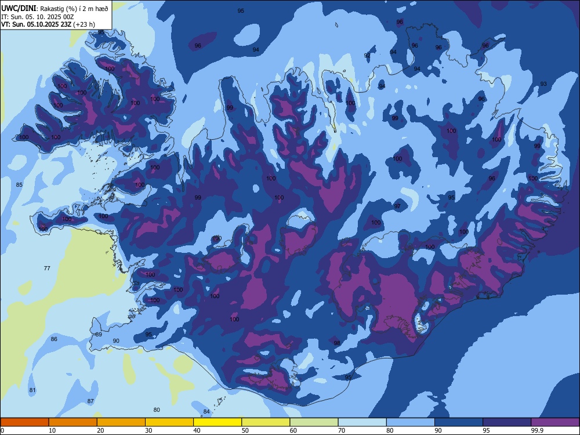Click the '97' humidity value on the map
Viewport: 580px width, 435px height.
397,206
